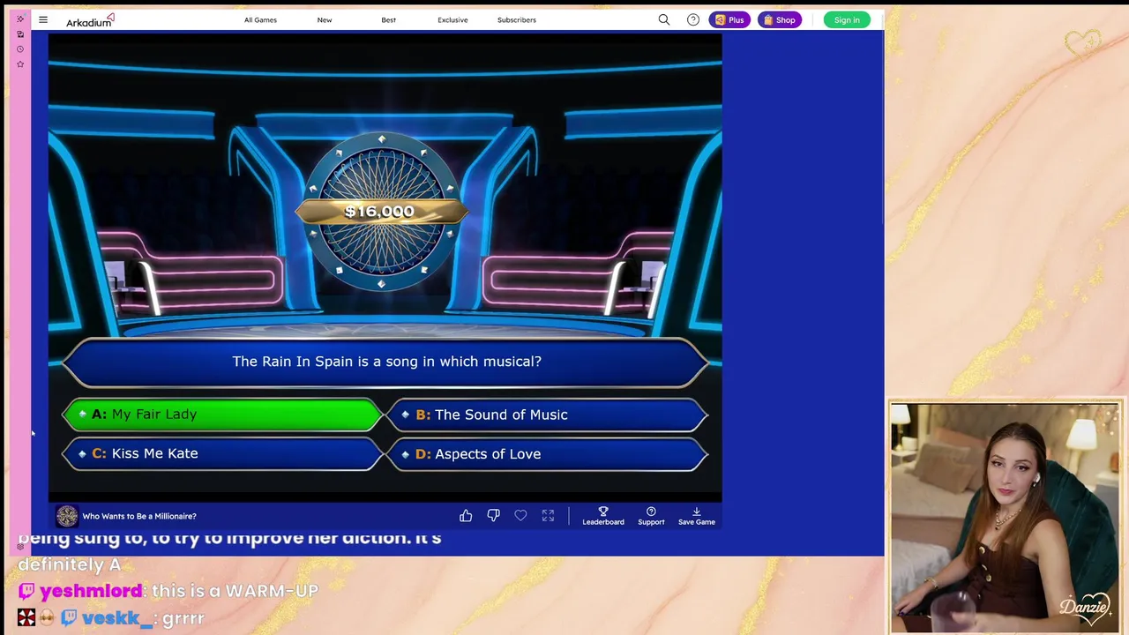Image resolution: width=1129 pixels, height=635 pixels.
Task: Like the game with the thumbs up icon
Action: [x=466, y=516]
